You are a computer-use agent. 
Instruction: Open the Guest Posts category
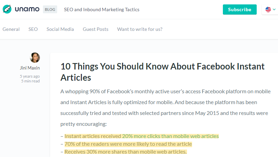coord(95,29)
